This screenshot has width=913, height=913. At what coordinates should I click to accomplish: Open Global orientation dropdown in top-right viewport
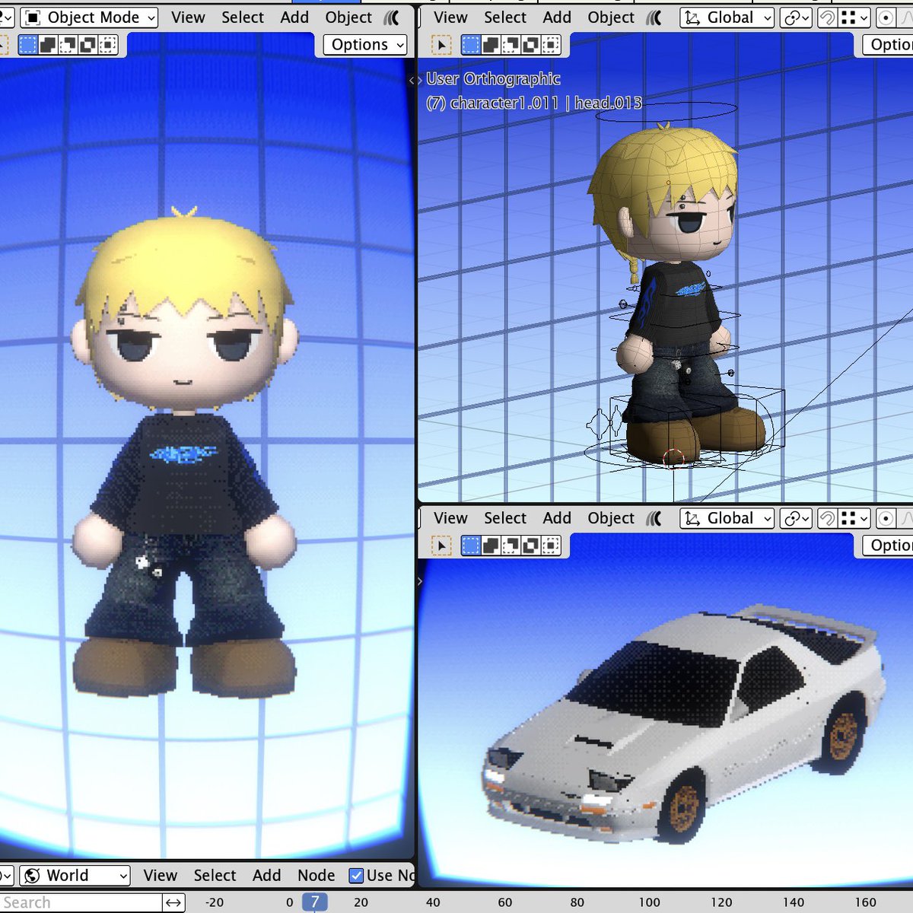click(727, 17)
